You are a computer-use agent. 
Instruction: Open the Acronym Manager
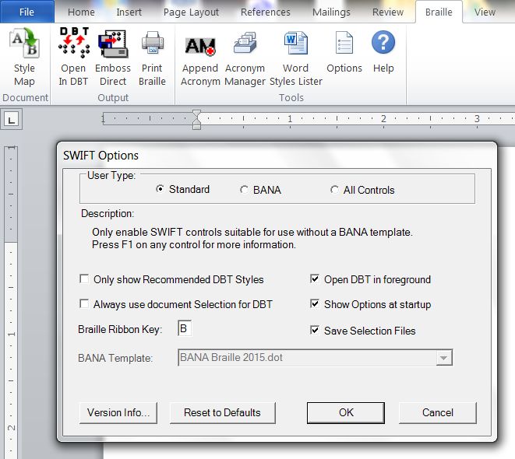(x=245, y=59)
